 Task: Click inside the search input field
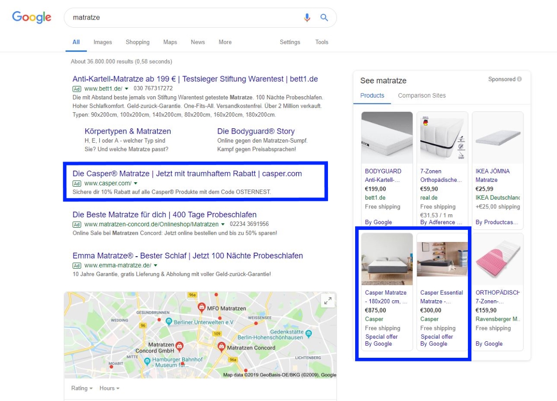coord(134,17)
